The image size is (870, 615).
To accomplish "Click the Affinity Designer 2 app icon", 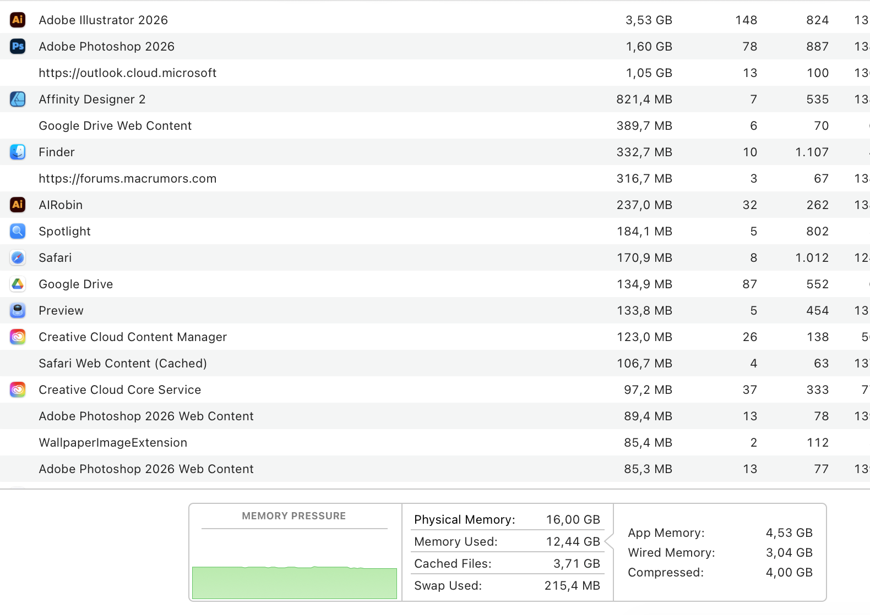I will pos(18,99).
